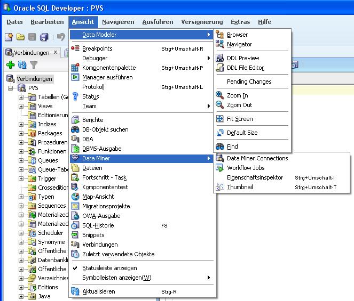Click the DBA icon in the menu
The image size is (354, 301).
point(75,139)
